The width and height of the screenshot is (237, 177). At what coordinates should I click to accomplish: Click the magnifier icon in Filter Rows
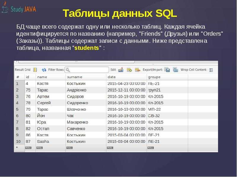click(x=68, y=70)
